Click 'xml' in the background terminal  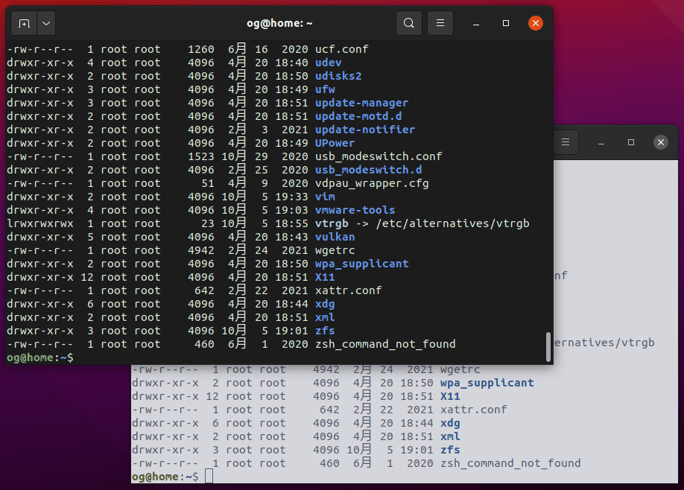point(450,437)
